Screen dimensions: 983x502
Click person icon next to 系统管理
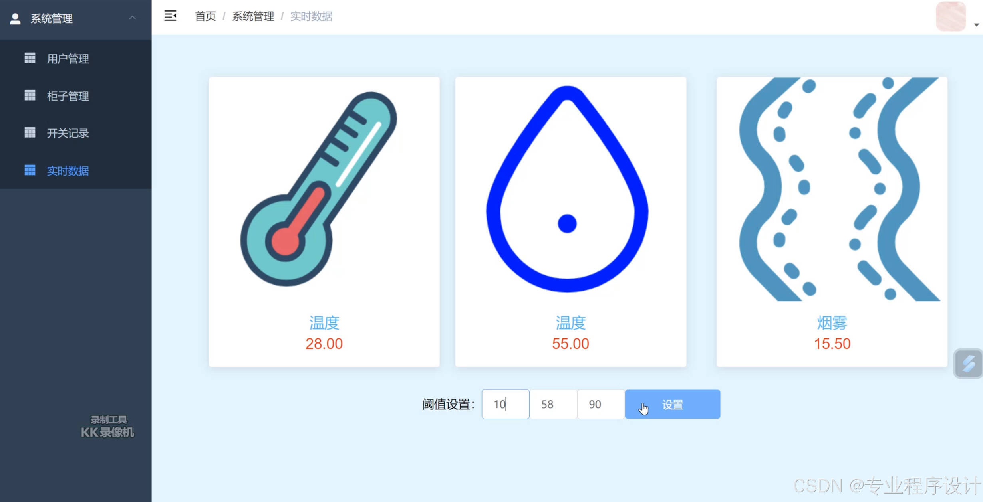[15, 18]
